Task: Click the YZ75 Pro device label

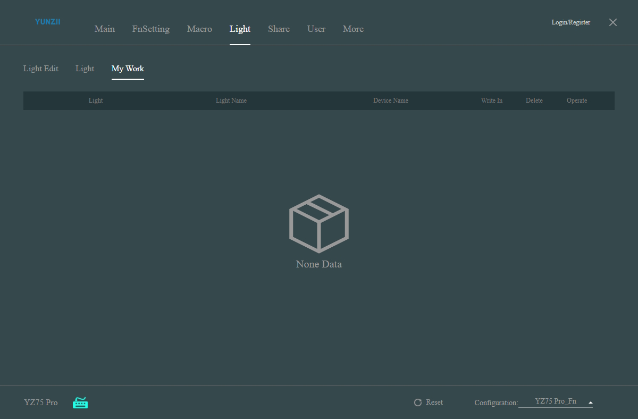Action: point(41,403)
